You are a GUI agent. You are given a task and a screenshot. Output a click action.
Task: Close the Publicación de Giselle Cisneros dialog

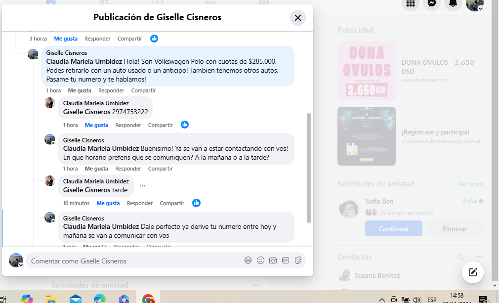[x=297, y=18]
